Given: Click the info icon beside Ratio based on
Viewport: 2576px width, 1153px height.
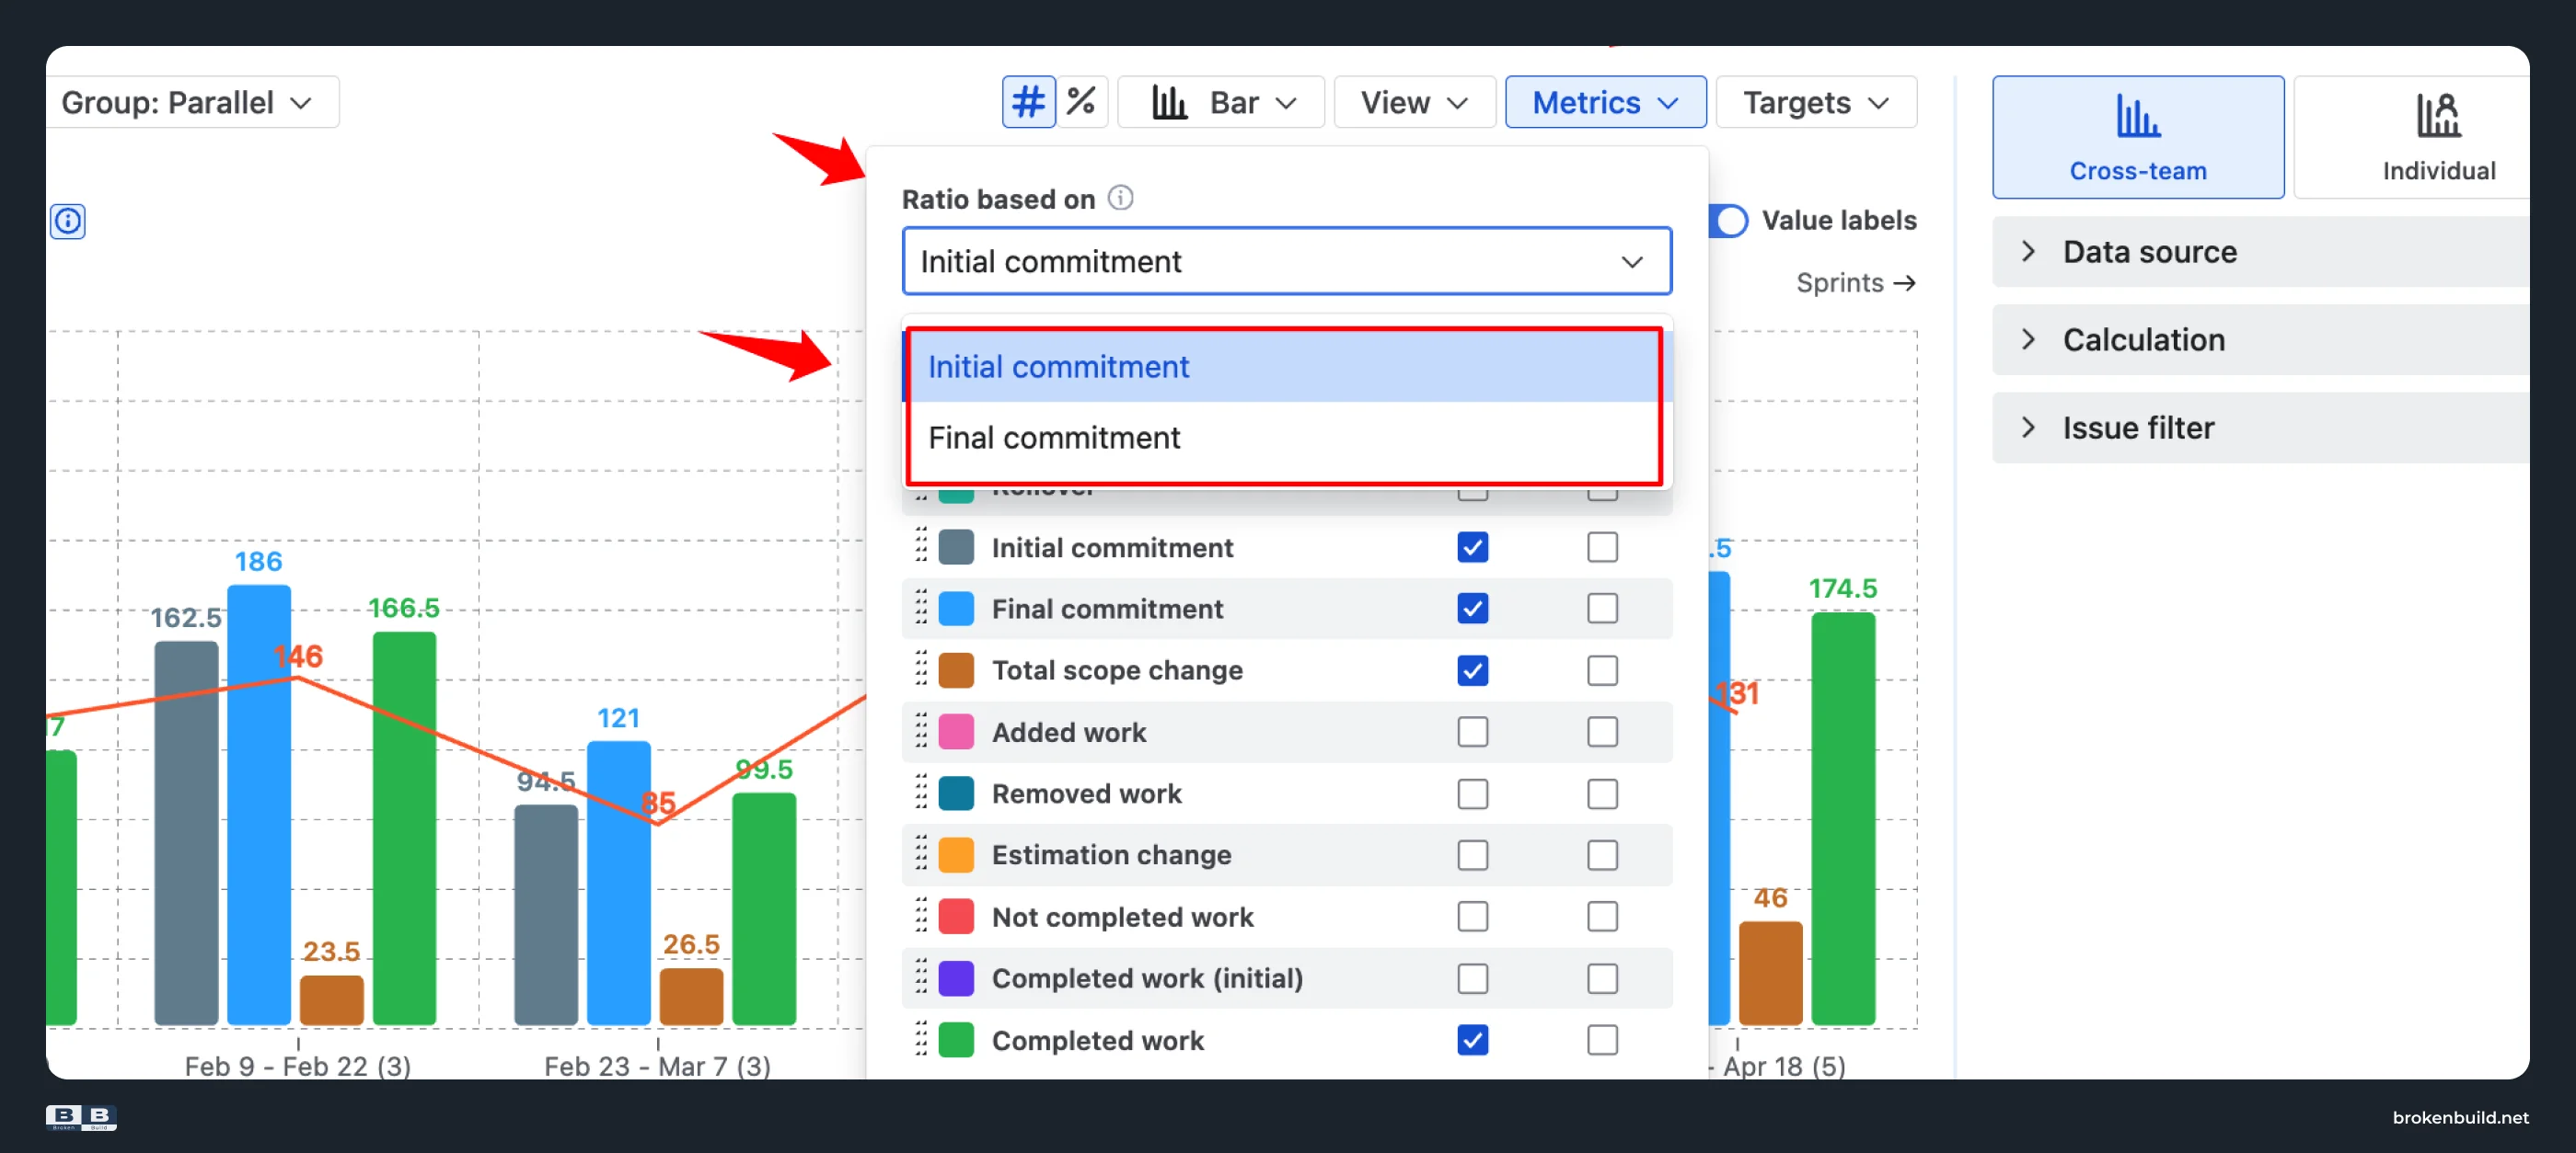Looking at the screenshot, I should 1120,198.
